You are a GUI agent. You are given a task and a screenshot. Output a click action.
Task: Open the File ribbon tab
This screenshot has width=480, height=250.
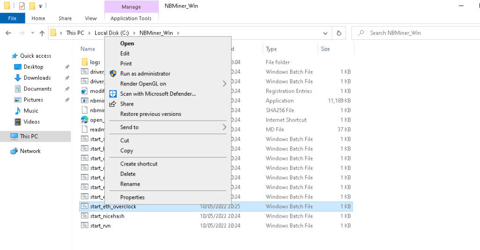pyautogui.click(x=12, y=18)
